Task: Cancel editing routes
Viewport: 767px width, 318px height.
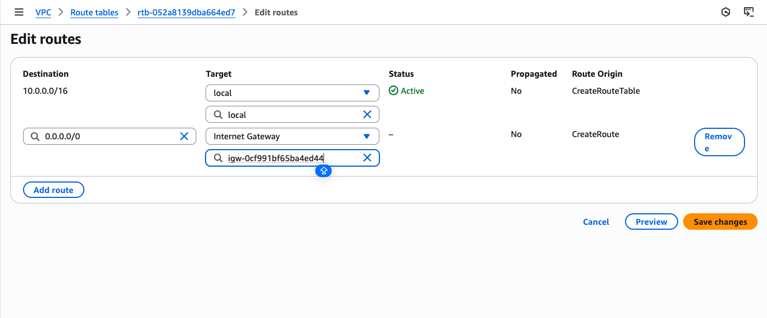Action: point(596,222)
